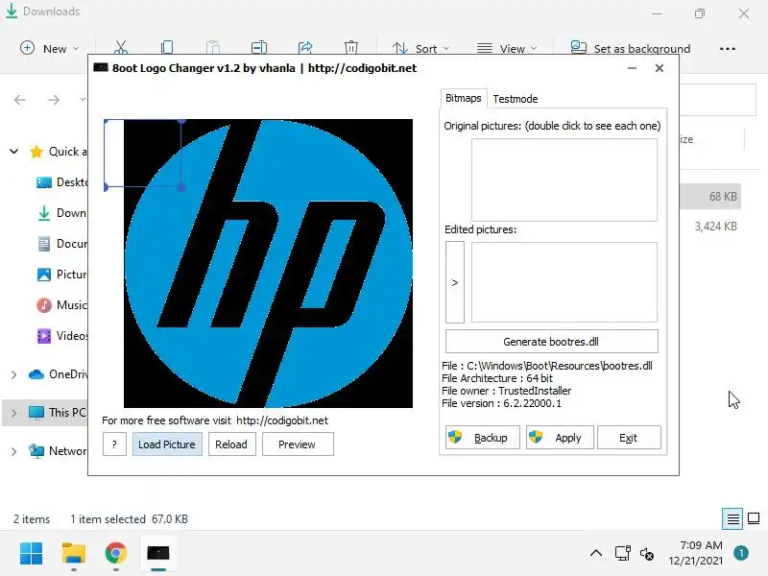Go back with Explorer back arrow
This screenshot has height=576, width=768.
coord(19,100)
